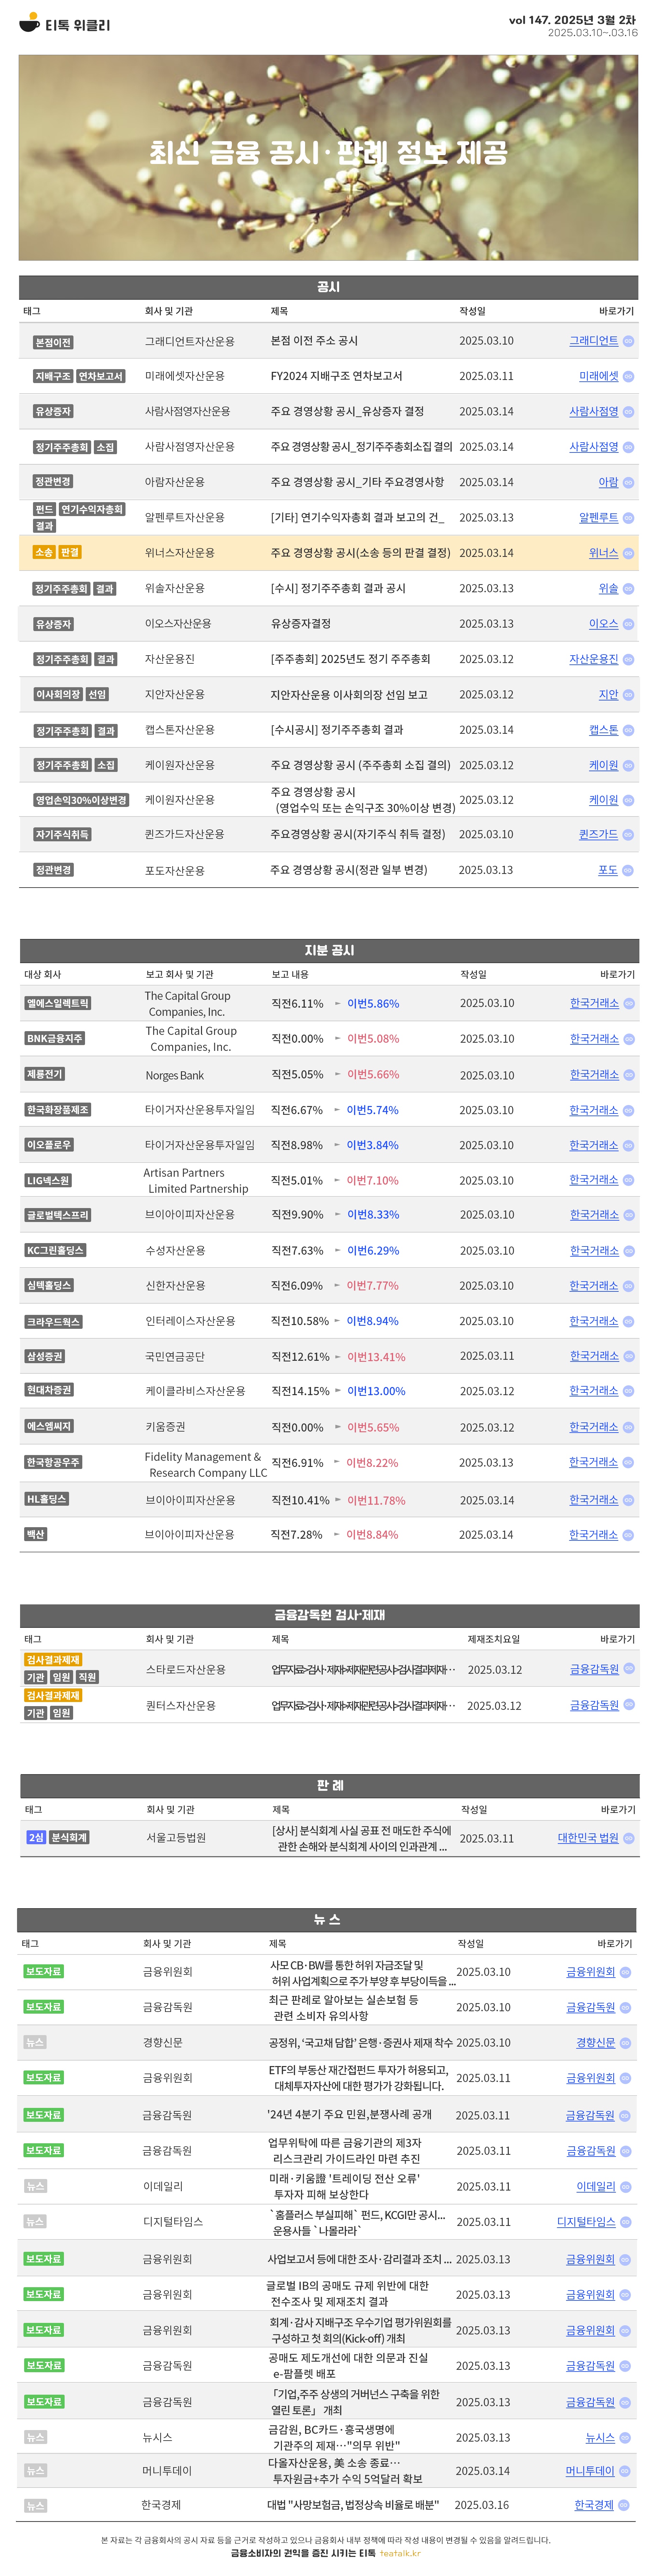
Task: Click the 이사회의장 tag
Action: pyautogui.click(x=58, y=694)
